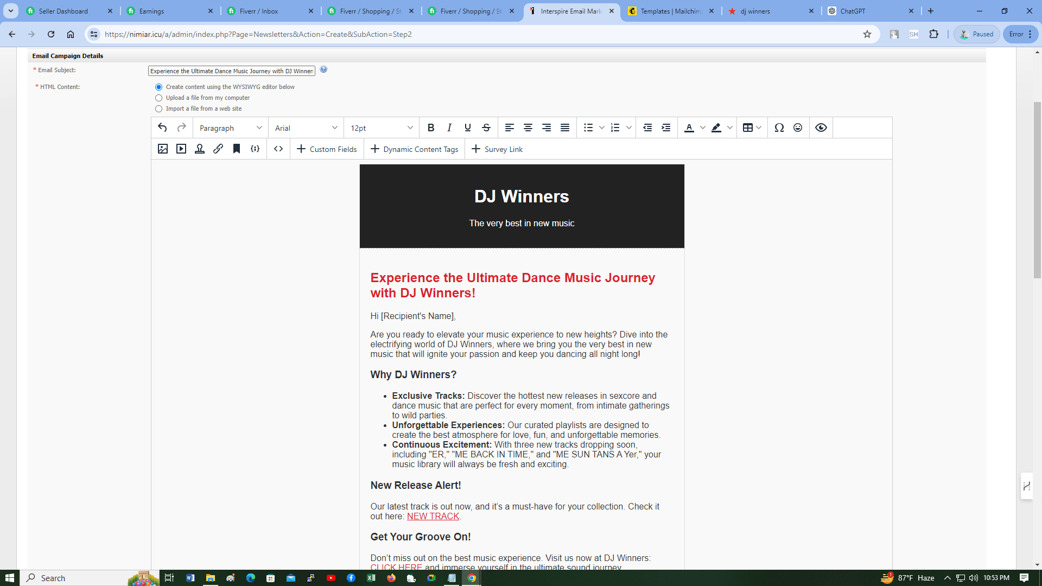Insert a special character with omega icon
This screenshot has height=586, width=1042.
(779, 128)
